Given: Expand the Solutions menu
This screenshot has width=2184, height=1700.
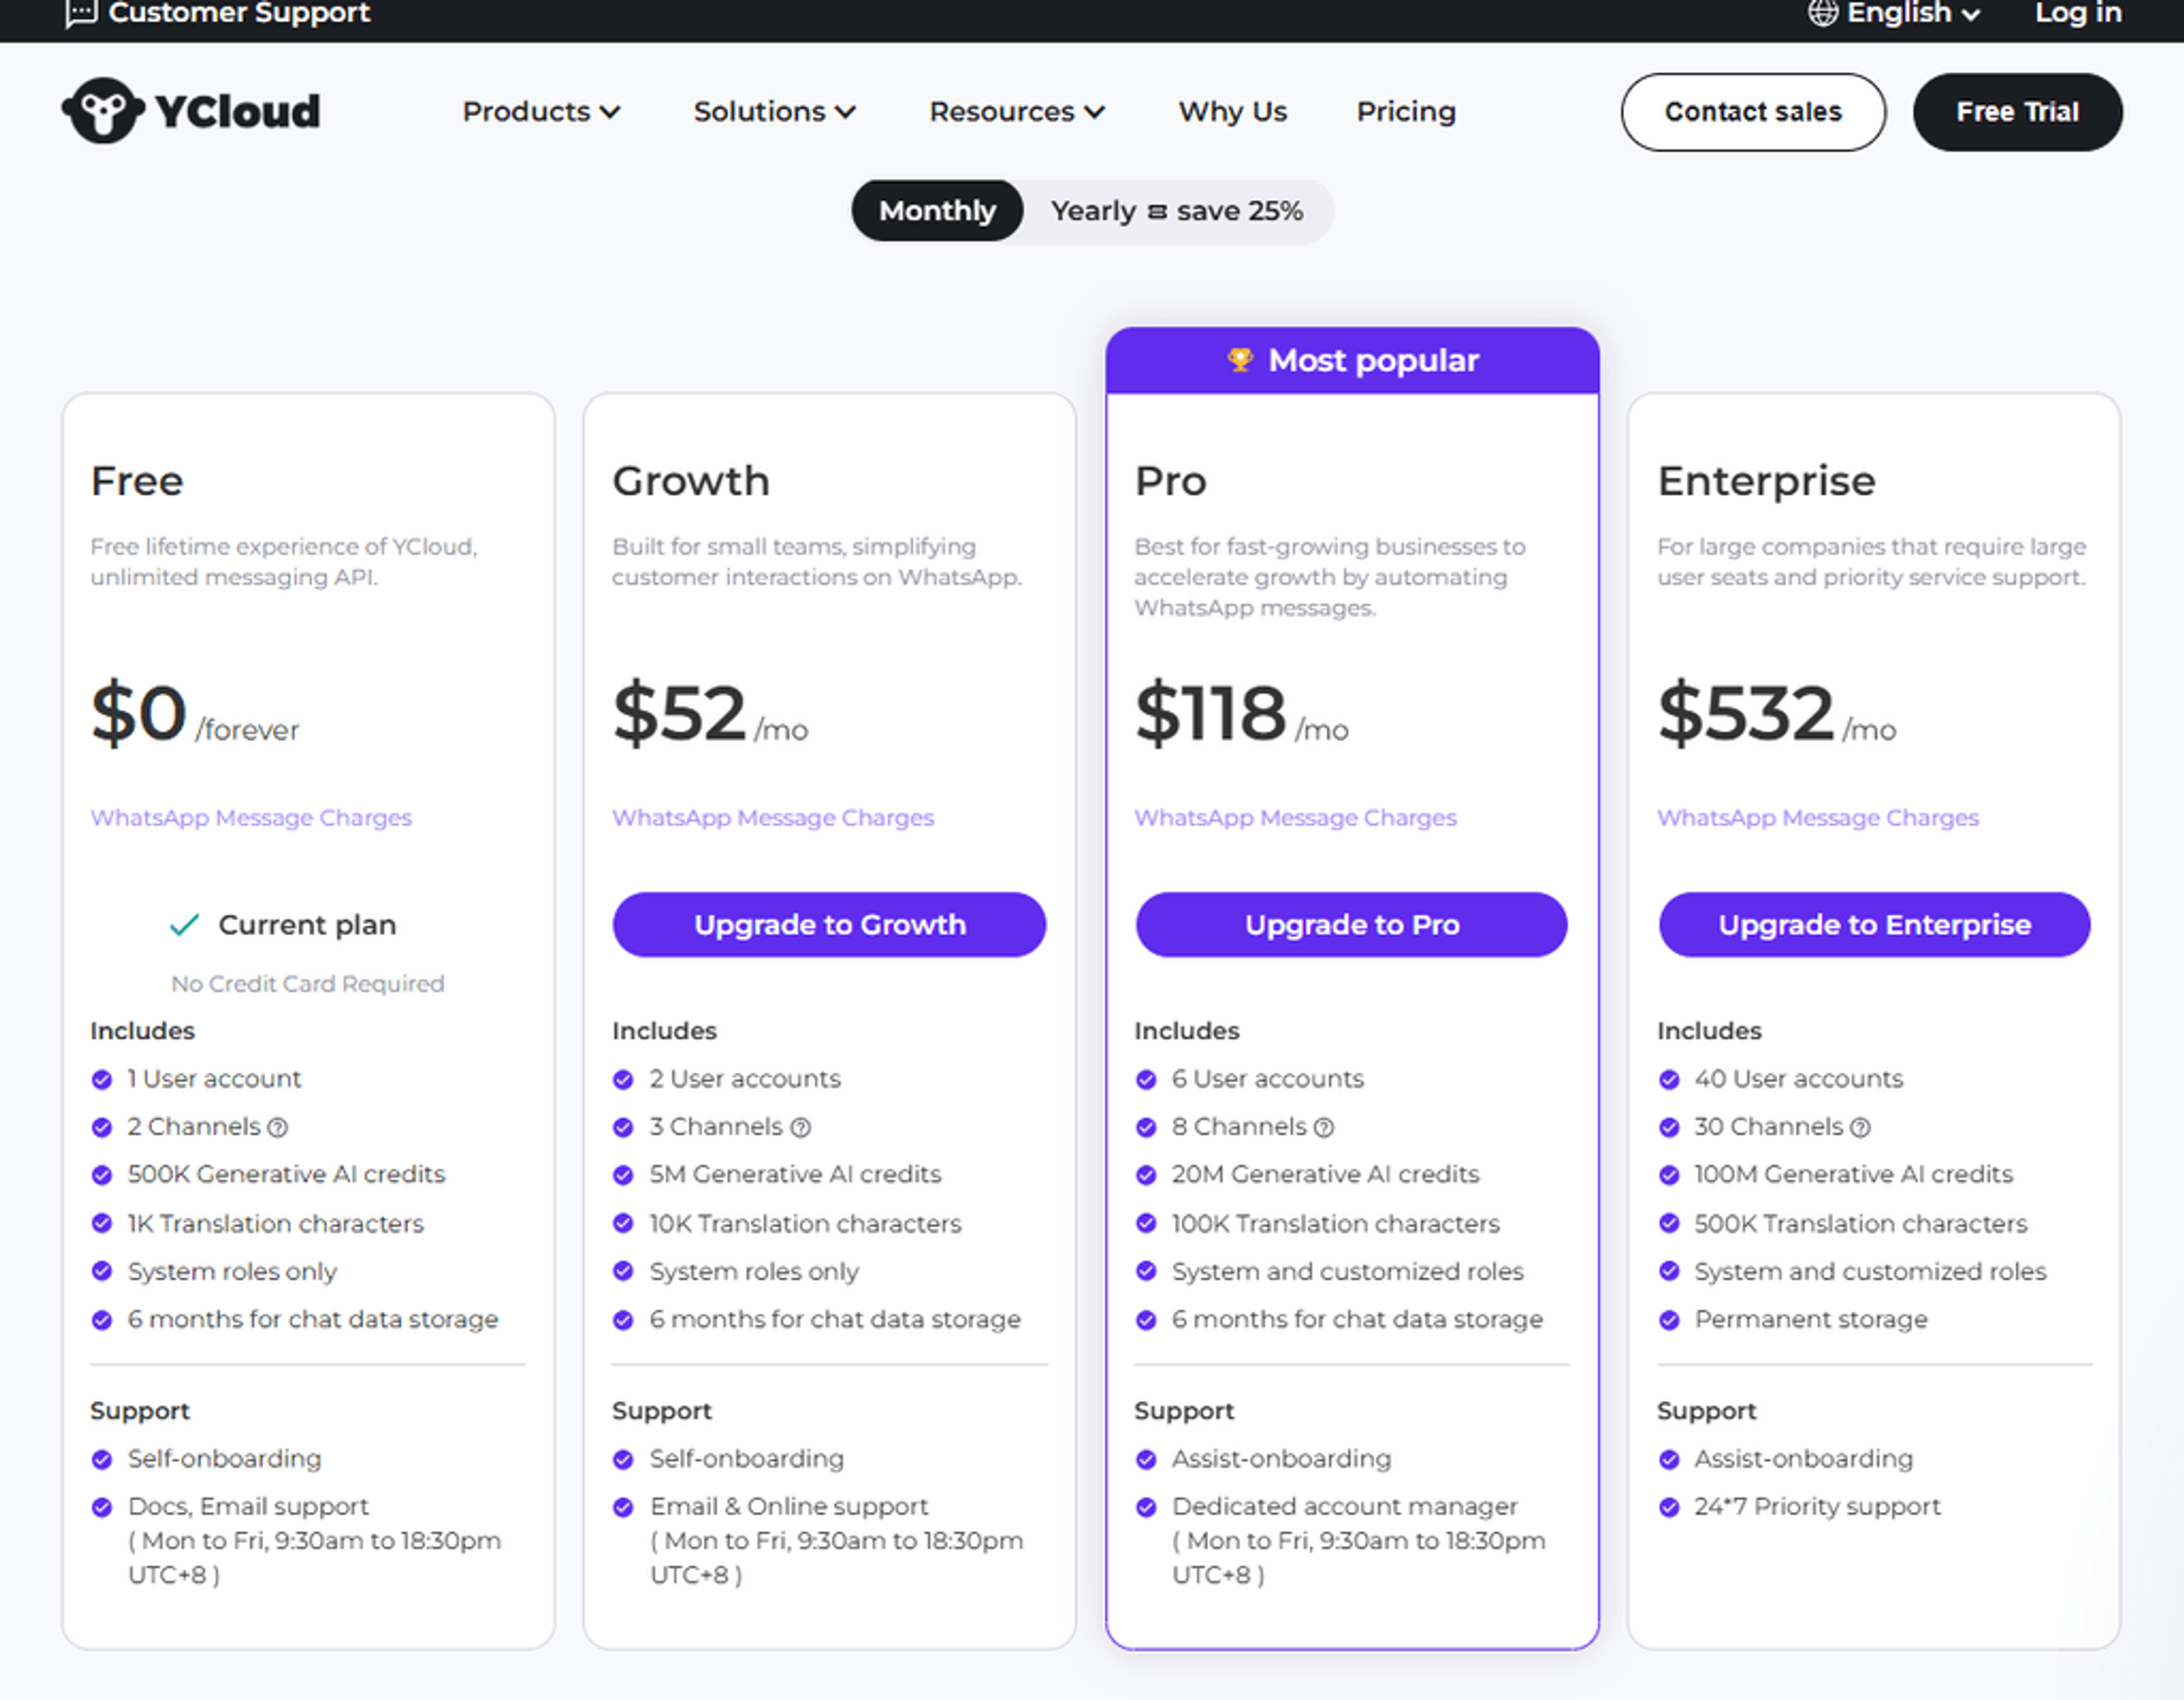Looking at the screenshot, I should tap(775, 111).
